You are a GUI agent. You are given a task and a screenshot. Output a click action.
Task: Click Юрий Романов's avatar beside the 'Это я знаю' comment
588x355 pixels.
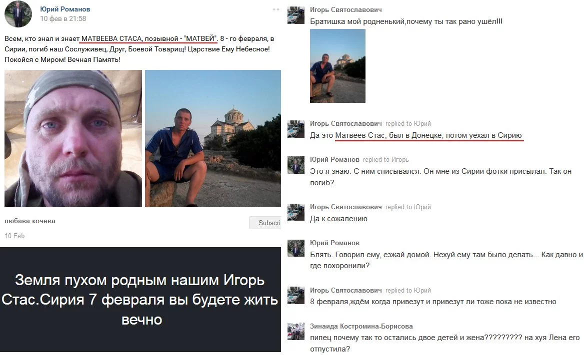pyautogui.click(x=296, y=165)
